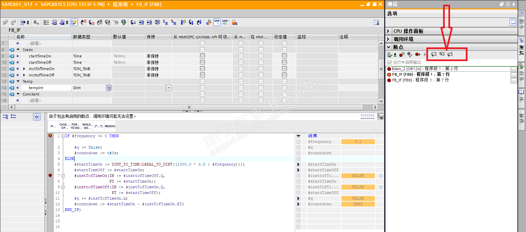
Task: Expand the insttofTimeOff variable
Action: 24,75
